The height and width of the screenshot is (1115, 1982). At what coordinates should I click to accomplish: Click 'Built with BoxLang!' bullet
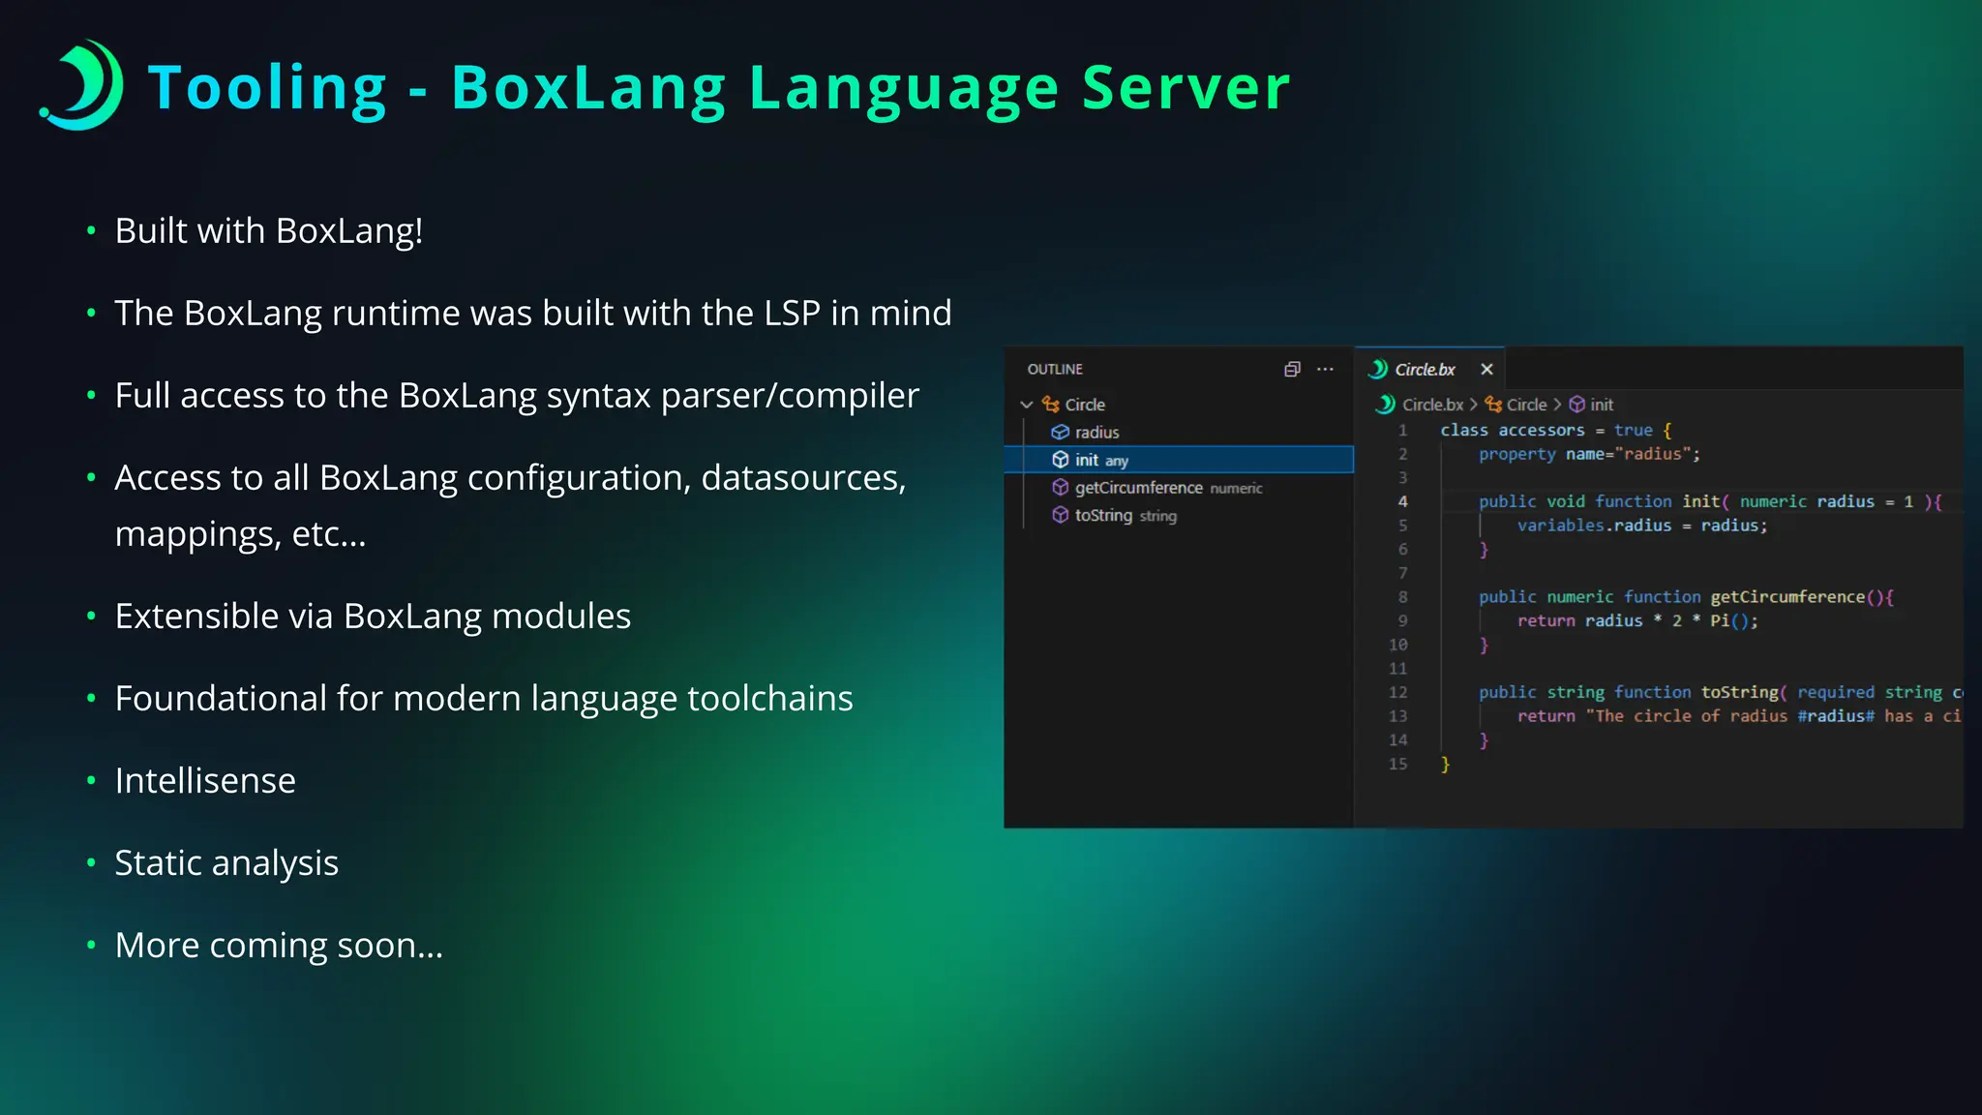[x=269, y=231]
